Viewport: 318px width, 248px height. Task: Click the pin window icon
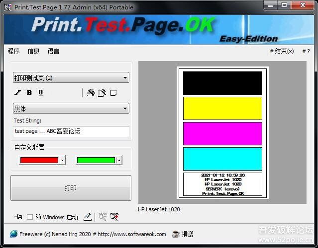coord(18,217)
